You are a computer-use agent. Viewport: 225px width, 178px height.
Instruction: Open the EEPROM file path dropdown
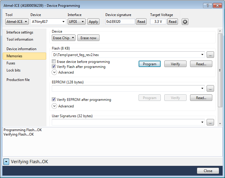click(x=202, y=88)
